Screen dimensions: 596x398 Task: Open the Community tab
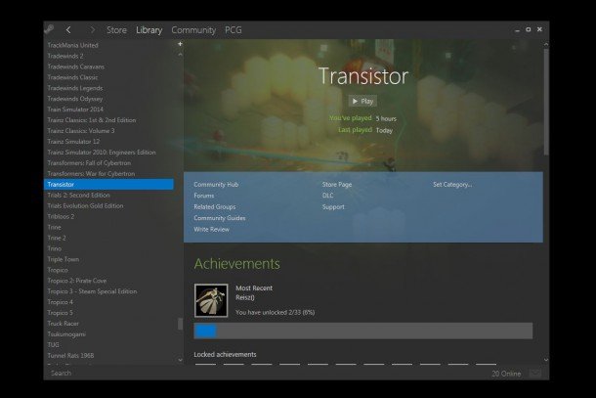[193, 30]
